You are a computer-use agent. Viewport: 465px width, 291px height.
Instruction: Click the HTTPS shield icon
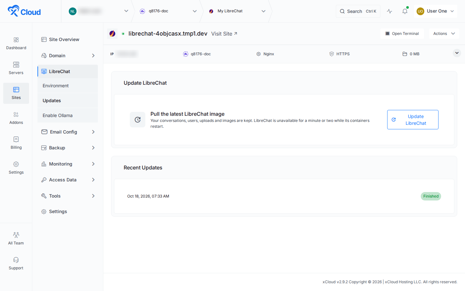[x=332, y=54]
